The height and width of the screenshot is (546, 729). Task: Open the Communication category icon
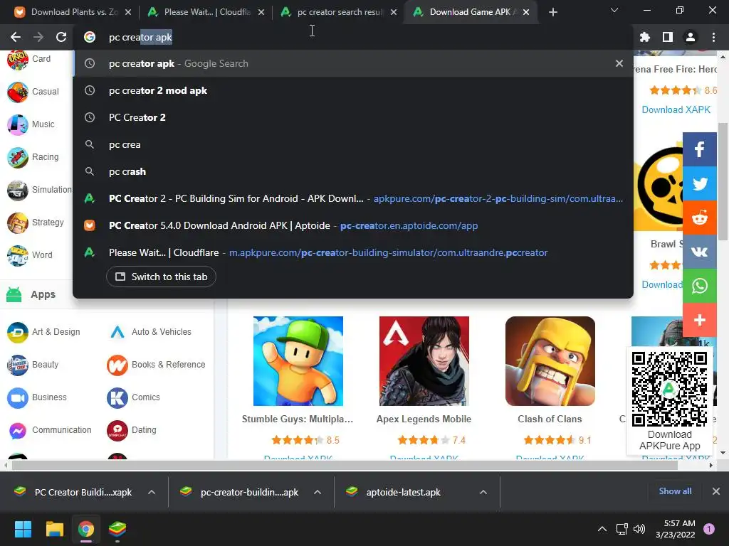click(x=18, y=430)
